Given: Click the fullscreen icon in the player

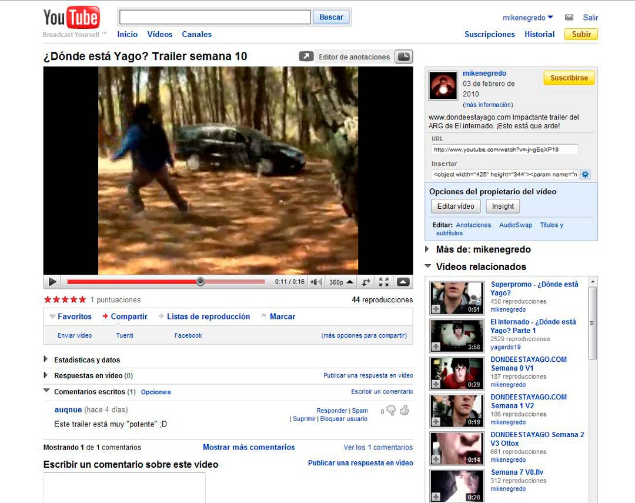Looking at the screenshot, I should pos(384,282).
